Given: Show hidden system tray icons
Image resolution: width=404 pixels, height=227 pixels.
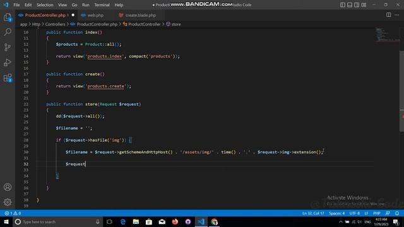Looking at the screenshot, I should coord(341,222).
